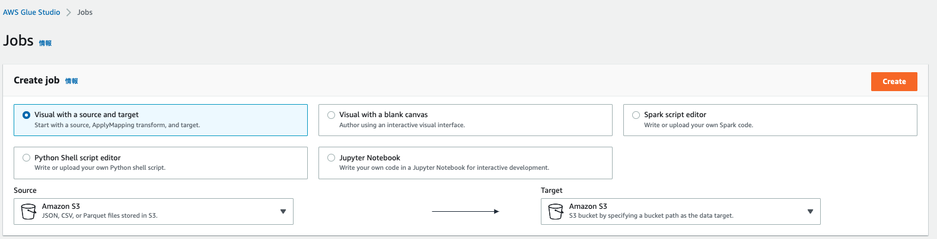Go to AWS Glue Studio breadcrumb link

pyautogui.click(x=31, y=12)
